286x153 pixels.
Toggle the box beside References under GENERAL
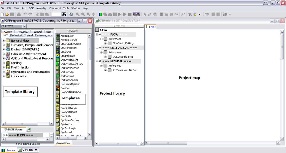[x=105, y=65]
